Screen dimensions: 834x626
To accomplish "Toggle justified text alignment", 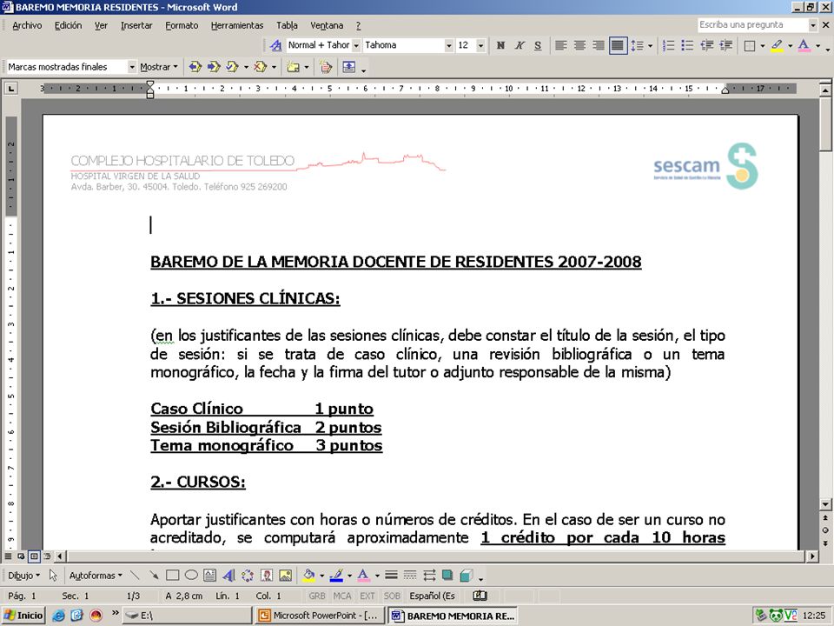I will 618,45.
